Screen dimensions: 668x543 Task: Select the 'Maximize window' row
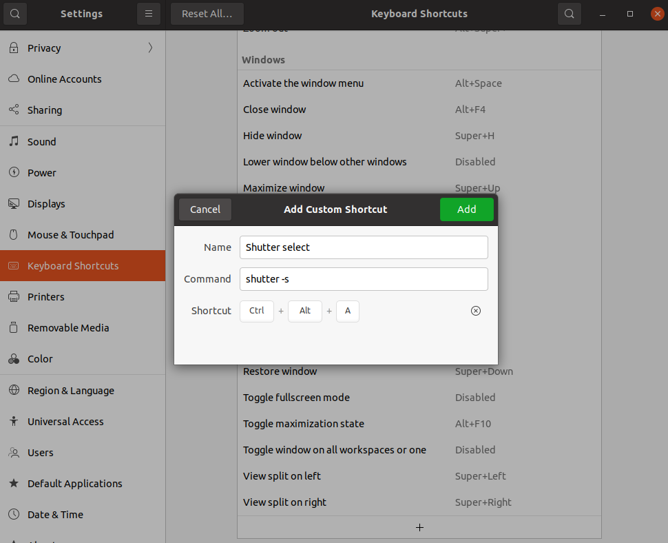pyautogui.click(x=419, y=186)
